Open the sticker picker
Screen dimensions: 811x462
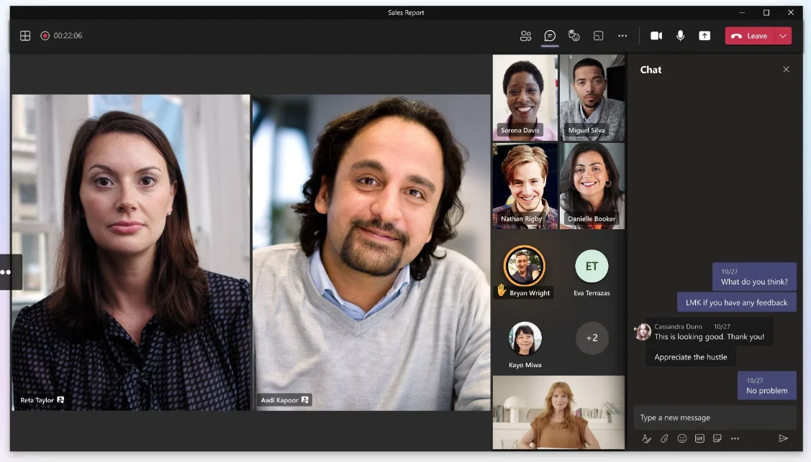pyautogui.click(x=717, y=438)
